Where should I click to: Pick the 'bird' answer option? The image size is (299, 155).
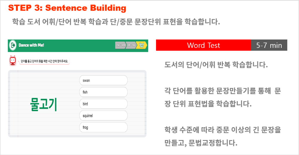tap(103, 104)
